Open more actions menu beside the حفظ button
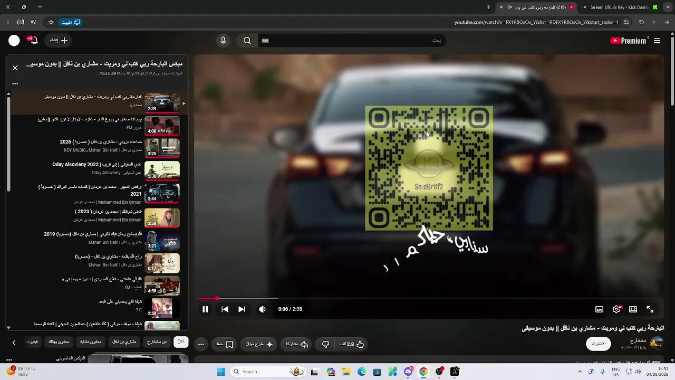This screenshot has height=380, width=675. 201,344
